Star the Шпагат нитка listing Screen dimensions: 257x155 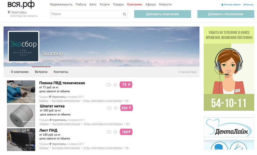116,108
